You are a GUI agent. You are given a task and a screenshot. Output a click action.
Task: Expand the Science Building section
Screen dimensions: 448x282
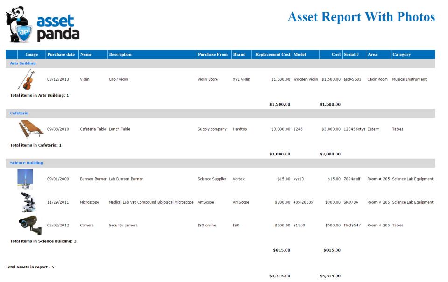point(26,162)
